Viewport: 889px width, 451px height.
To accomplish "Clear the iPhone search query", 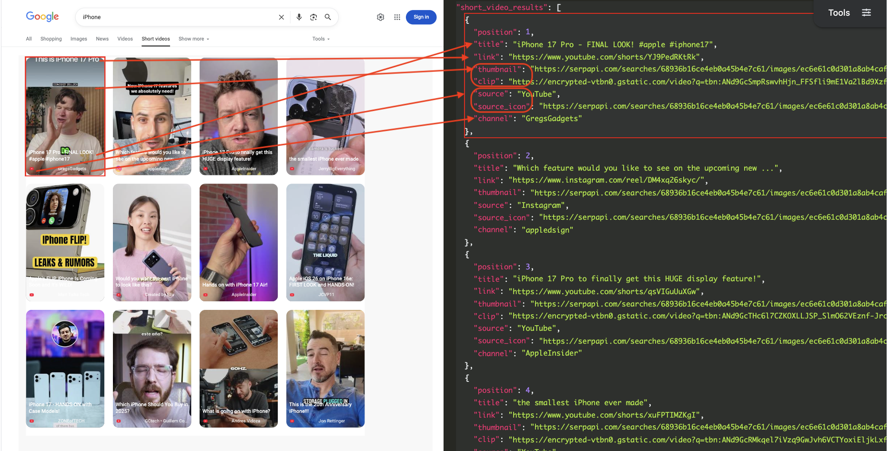I will click(282, 17).
